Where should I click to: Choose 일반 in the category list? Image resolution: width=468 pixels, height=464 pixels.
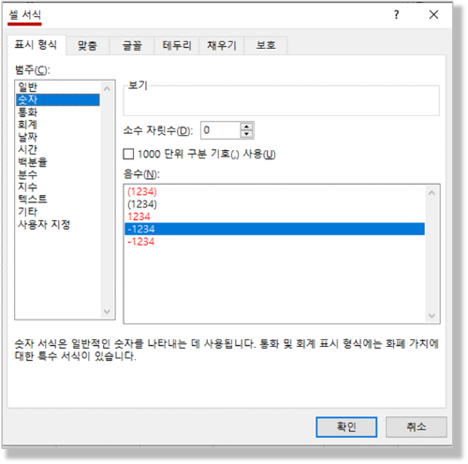(58, 87)
